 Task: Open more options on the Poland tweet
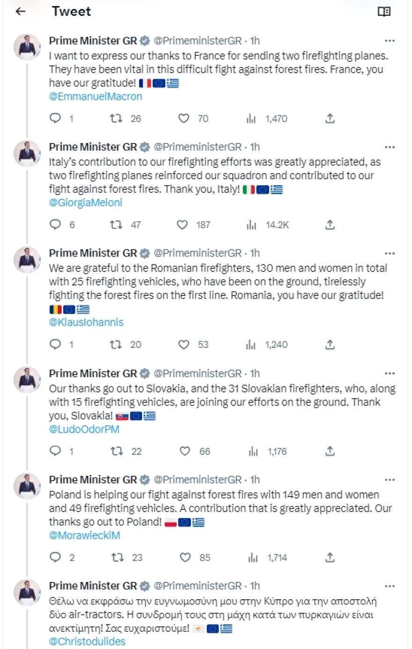[x=390, y=479]
